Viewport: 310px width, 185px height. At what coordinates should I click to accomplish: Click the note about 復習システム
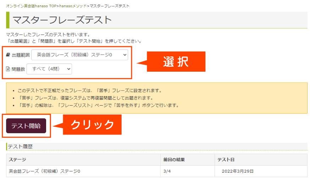click(85, 98)
